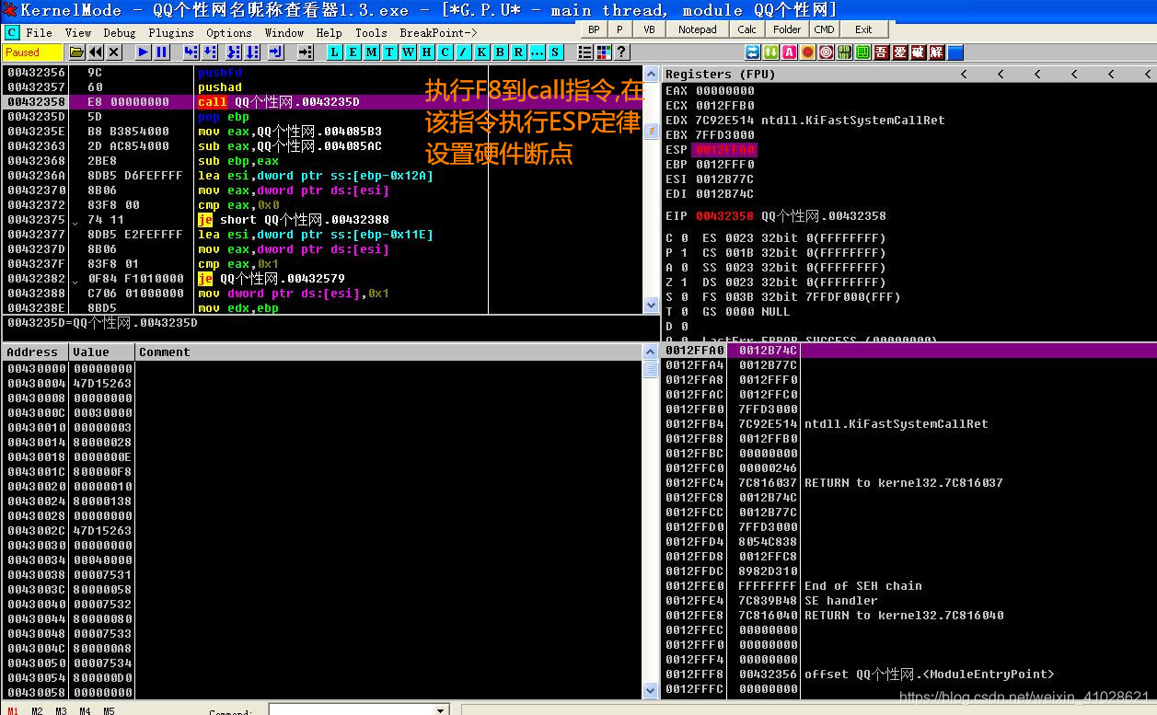The image size is (1157, 715).
Task: Click the Restart program rewind icon
Action: pos(96,52)
